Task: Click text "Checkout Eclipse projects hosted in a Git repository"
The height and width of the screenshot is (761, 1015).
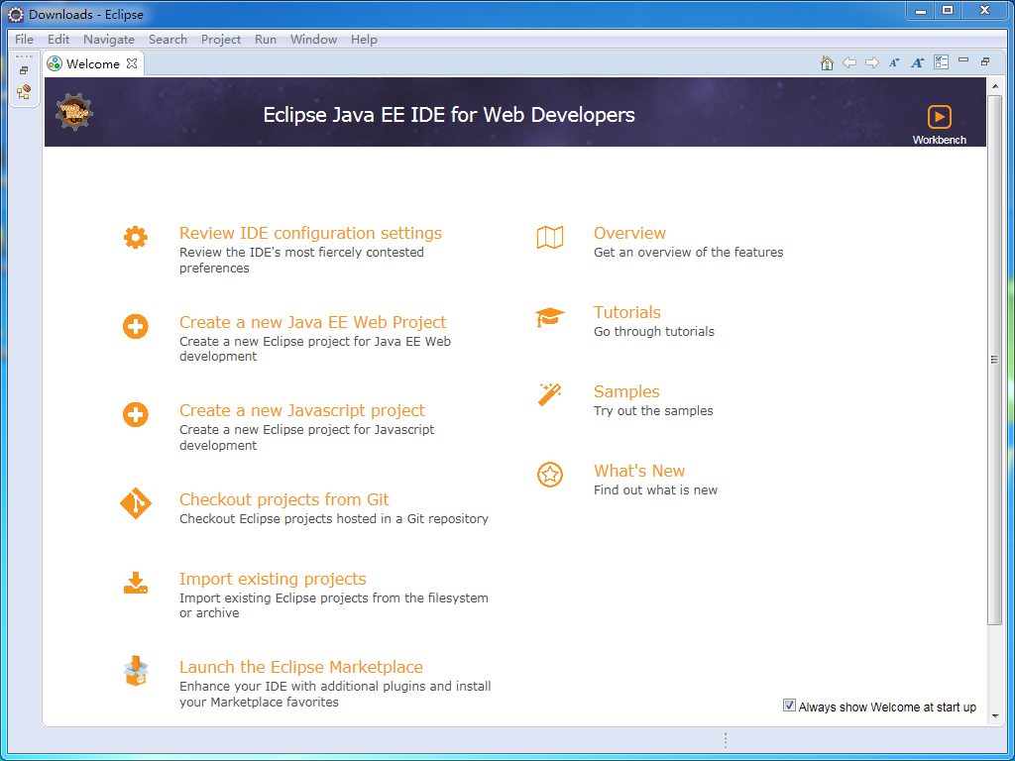Action: [x=334, y=519]
